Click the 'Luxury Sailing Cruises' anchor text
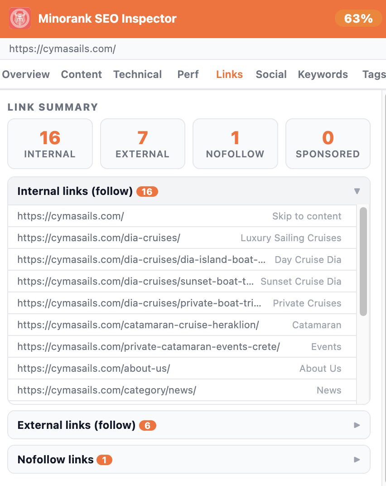Viewport: 386px width, 486px height. tap(291, 238)
